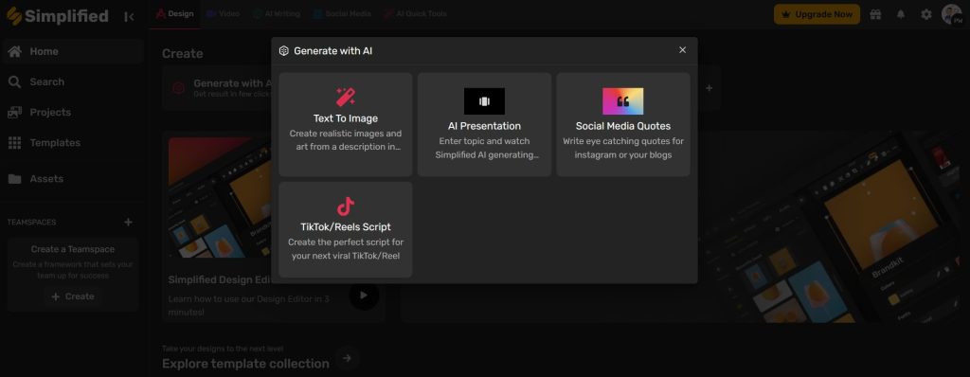Play the Design Editor tutorial video
The height and width of the screenshot is (377, 970).
(x=364, y=296)
